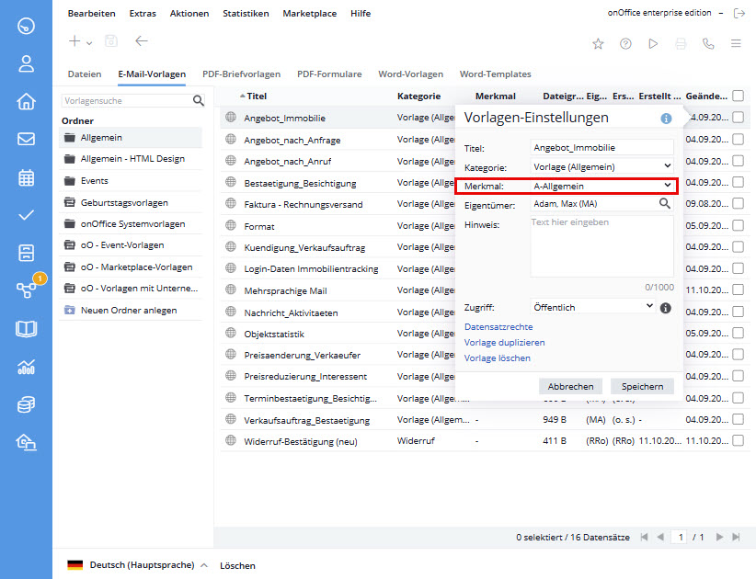This screenshot has width=756, height=579.
Task: Open the contacts person icon in sidebar
Action: tap(26, 63)
